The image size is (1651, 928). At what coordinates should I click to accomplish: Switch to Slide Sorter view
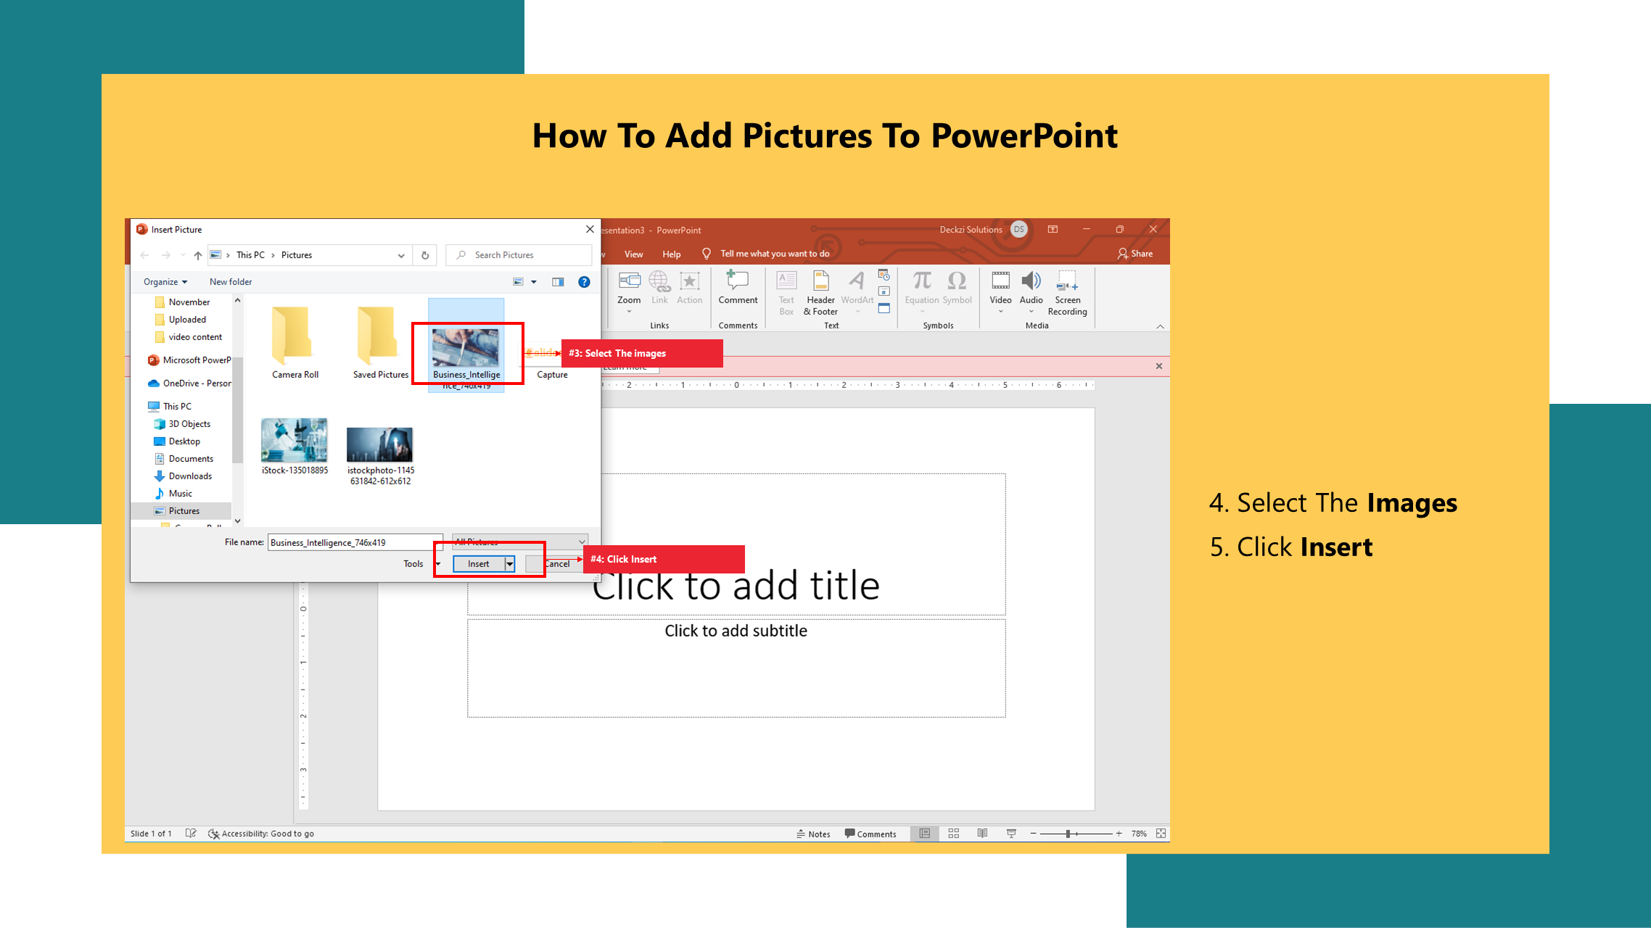[954, 834]
